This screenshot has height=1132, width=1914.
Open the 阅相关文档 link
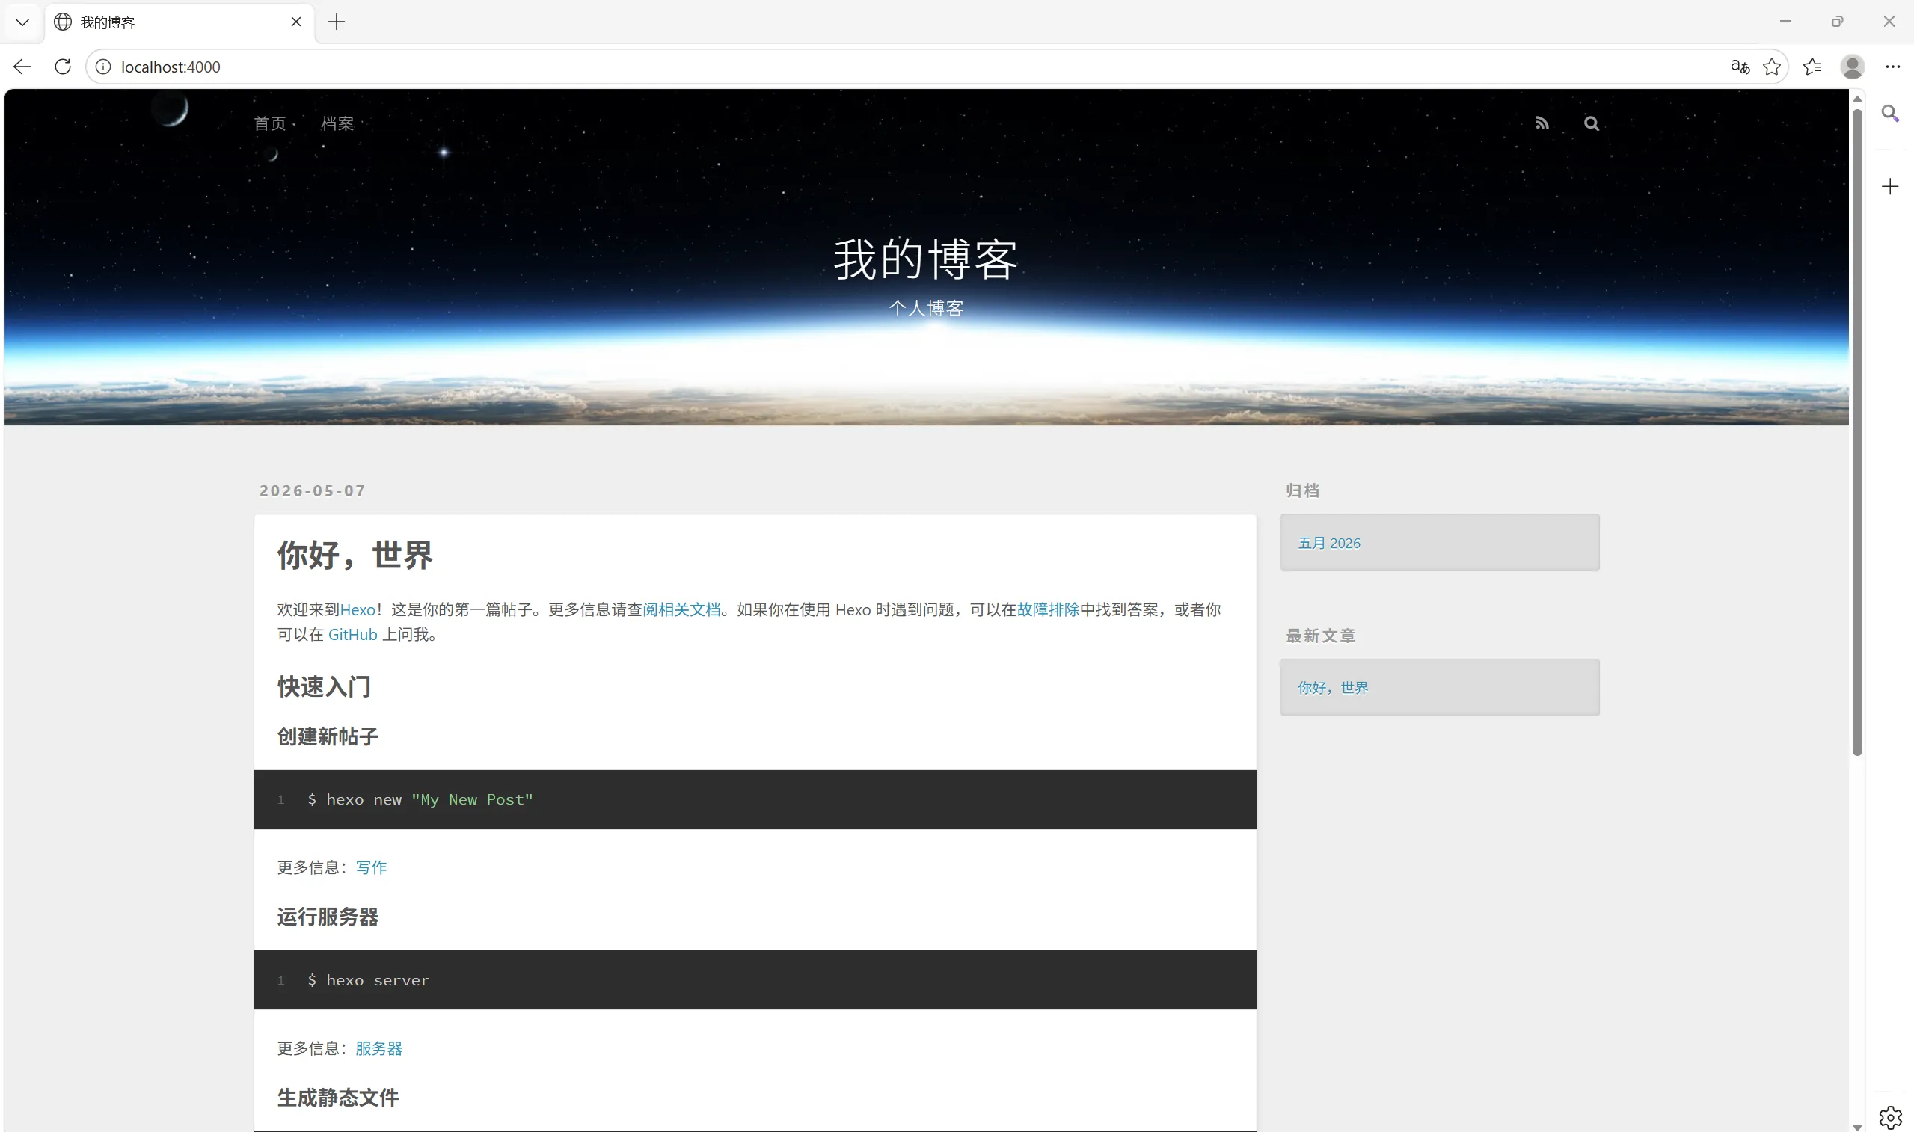coord(681,609)
